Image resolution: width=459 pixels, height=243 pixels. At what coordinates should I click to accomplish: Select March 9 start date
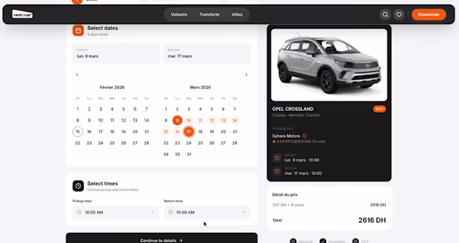[177, 120]
